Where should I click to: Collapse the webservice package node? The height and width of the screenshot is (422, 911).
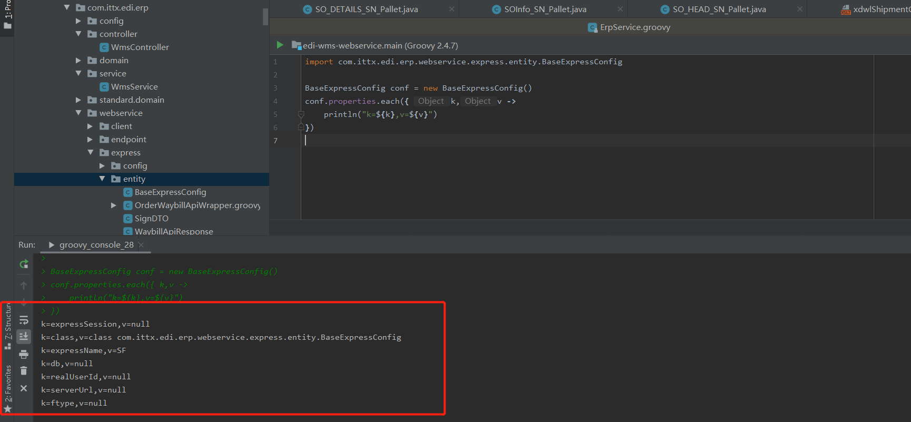(x=78, y=113)
